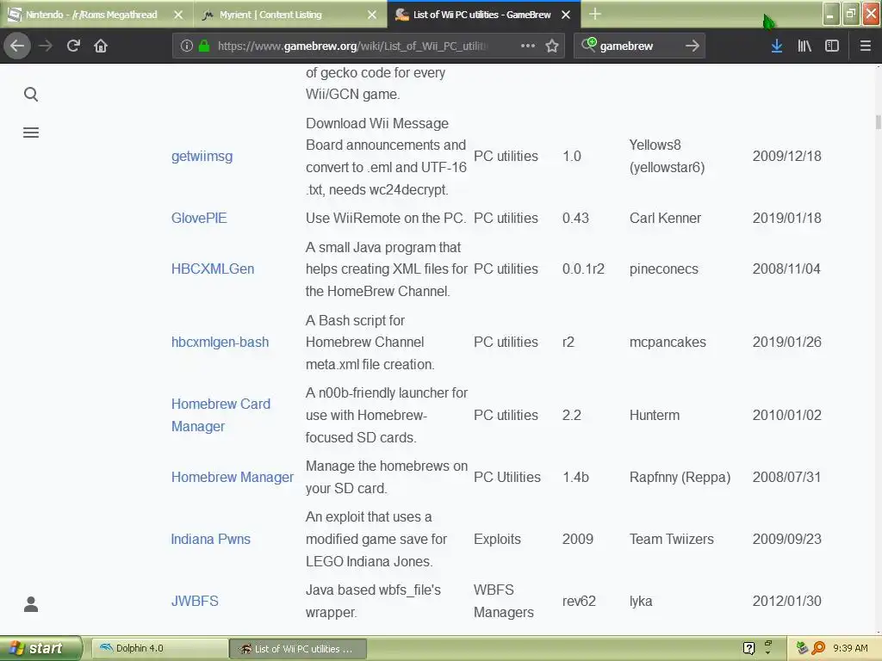882x661 pixels.
Task: Select date 2009/12/18 in getwiimsg row
Action: (x=787, y=157)
